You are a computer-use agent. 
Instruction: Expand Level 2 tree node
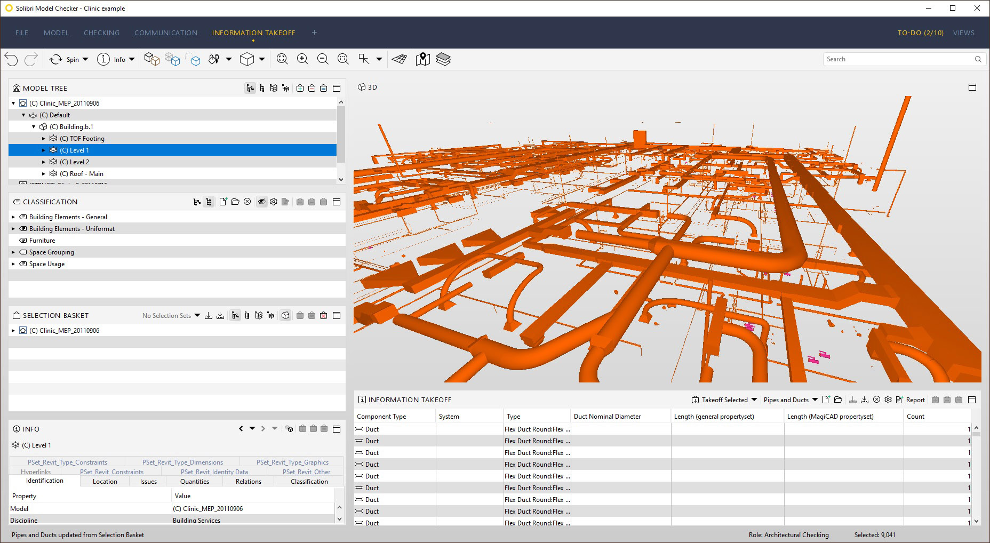pyautogui.click(x=44, y=162)
